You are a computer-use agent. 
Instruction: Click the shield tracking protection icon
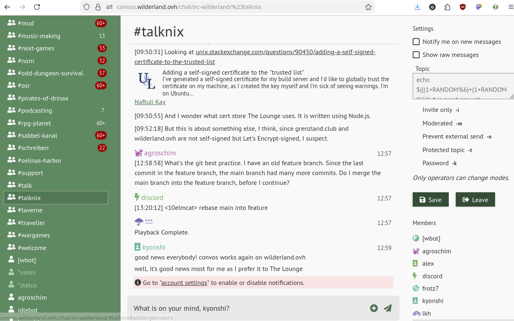click(x=86, y=7)
